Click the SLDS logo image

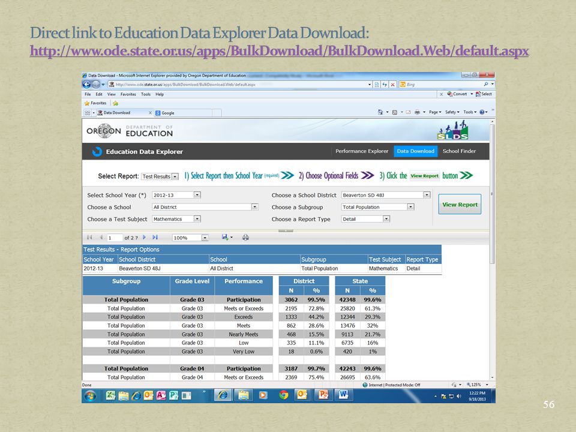pos(452,130)
